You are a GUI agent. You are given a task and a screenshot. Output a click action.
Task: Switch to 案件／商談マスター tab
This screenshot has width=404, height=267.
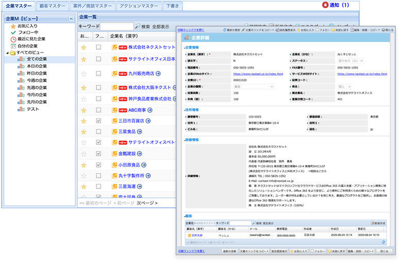(x=93, y=6)
